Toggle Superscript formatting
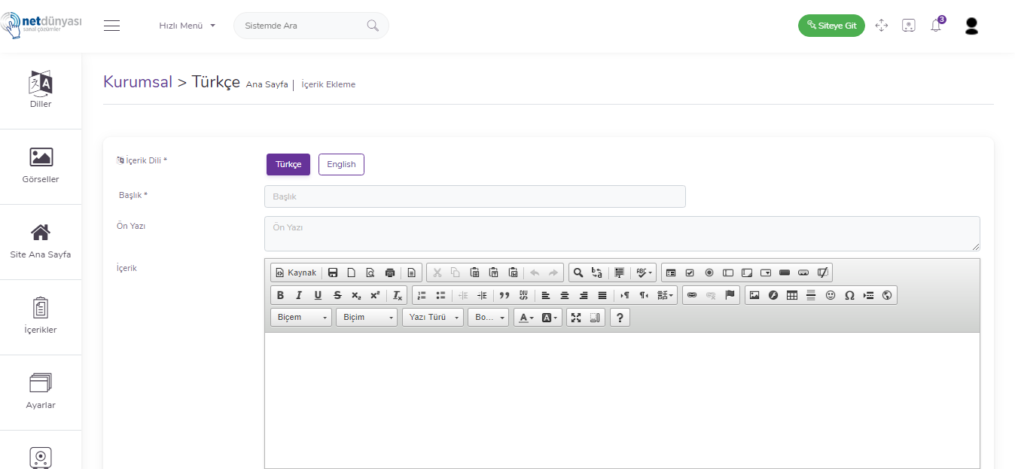Screen dimensions: 1015x469 click(375, 295)
